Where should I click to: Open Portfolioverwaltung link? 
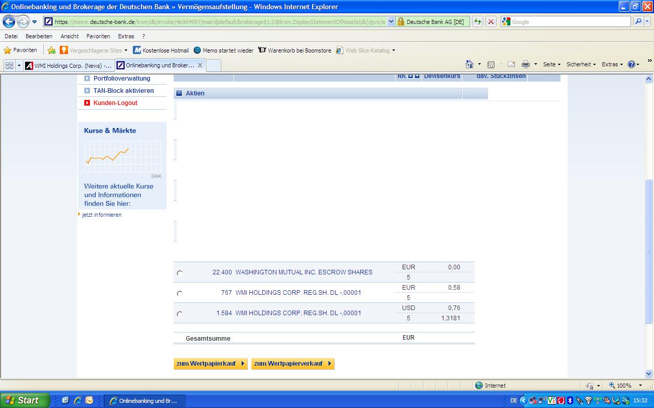pos(122,79)
